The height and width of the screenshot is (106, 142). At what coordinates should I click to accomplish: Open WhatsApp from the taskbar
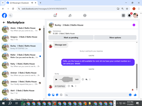pos(23,103)
